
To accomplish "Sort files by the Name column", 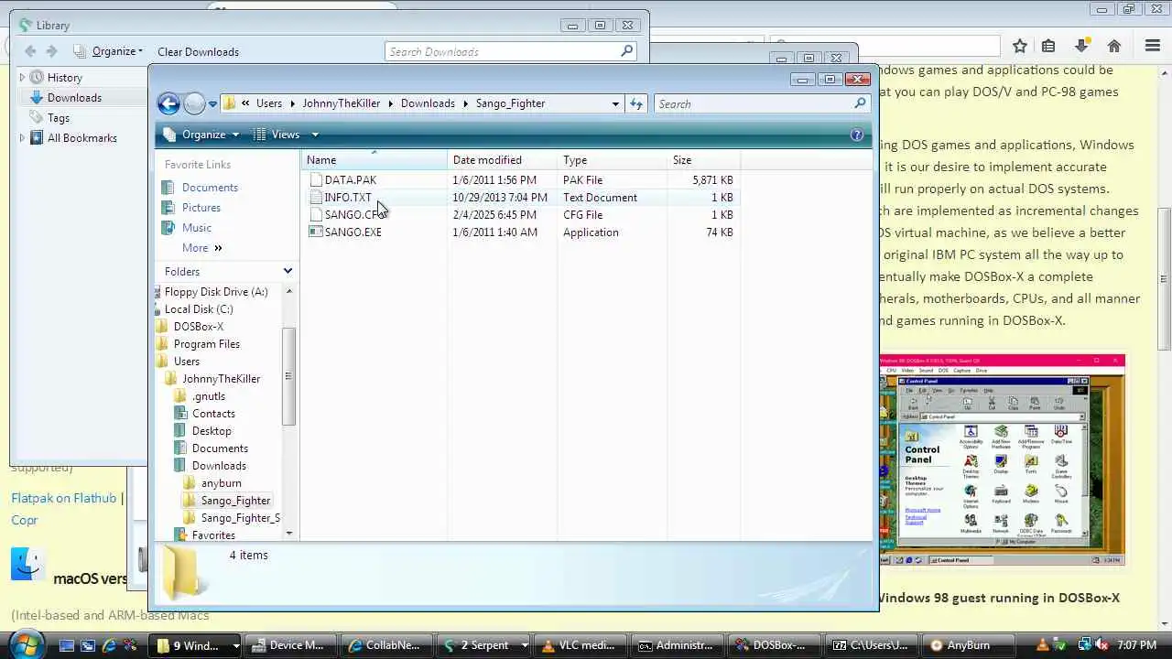I will coord(374,160).
